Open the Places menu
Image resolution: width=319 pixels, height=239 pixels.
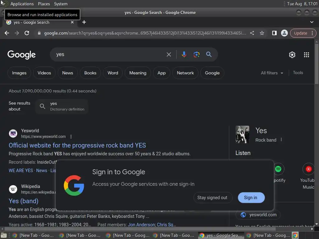pyautogui.click(x=44, y=4)
